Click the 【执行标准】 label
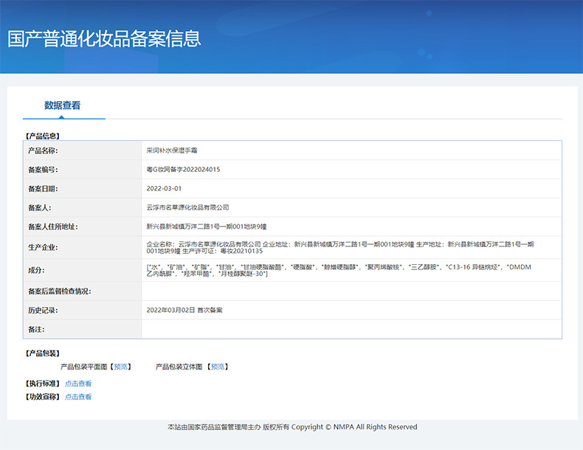The width and height of the screenshot is (583, 450). tap(42, 384)
